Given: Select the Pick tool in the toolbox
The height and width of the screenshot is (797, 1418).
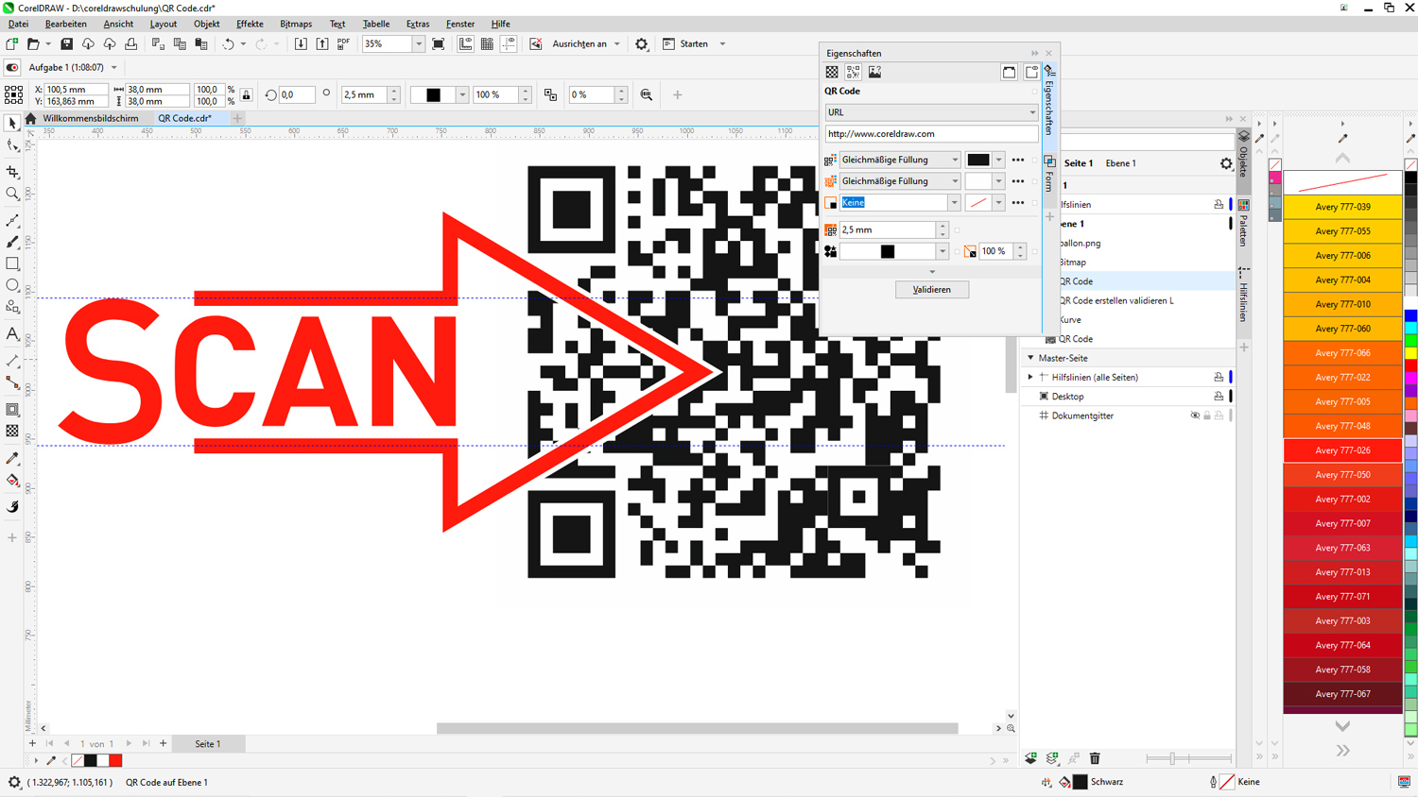Looking at the screenshot, I should click(12, 122).
